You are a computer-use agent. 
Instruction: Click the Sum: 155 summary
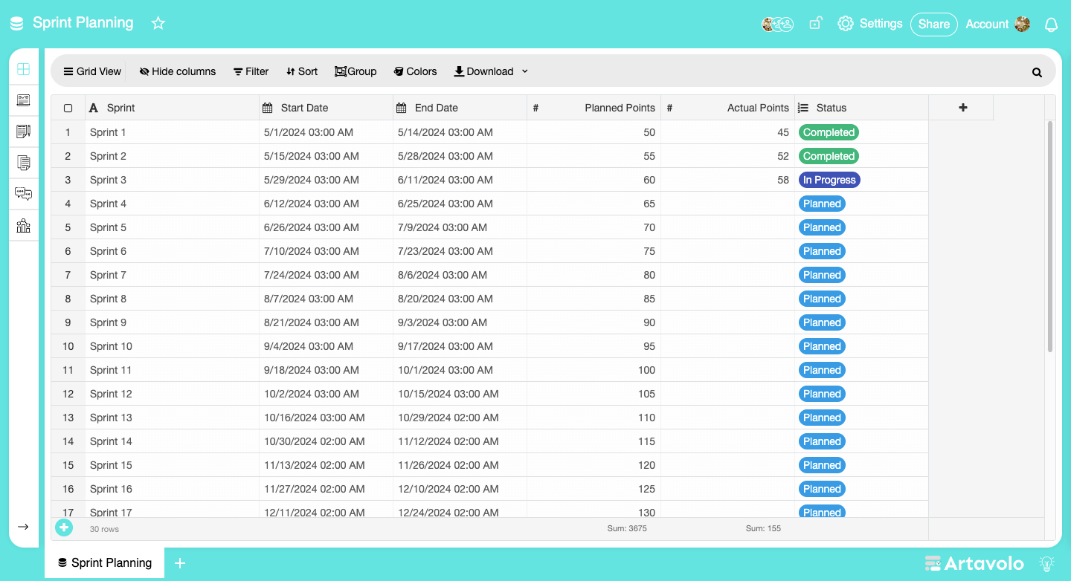click(x=763, y=529)
